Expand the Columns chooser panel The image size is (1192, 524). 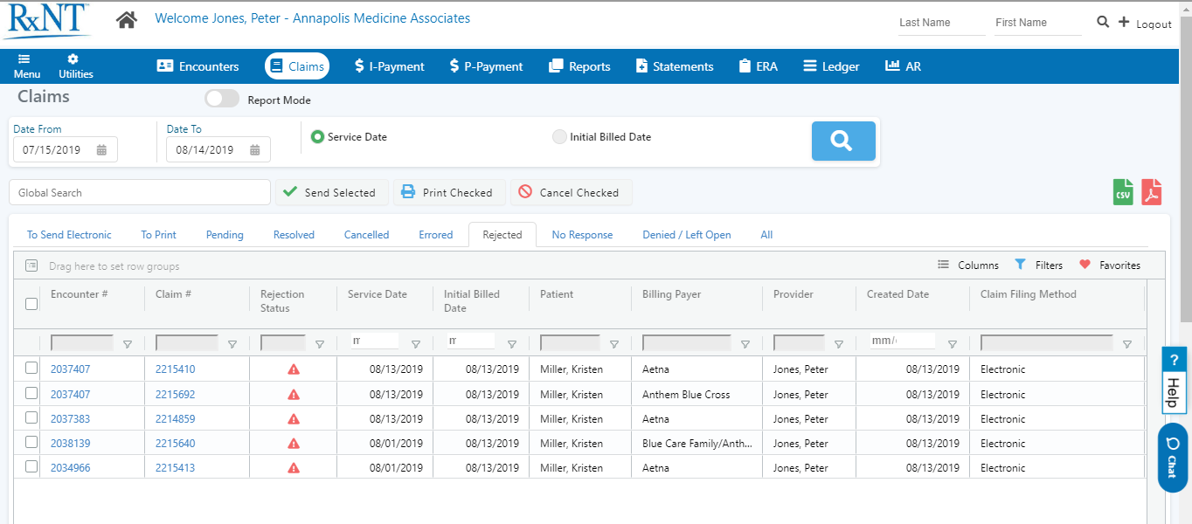pyautogui.click(x=968, y=265)
